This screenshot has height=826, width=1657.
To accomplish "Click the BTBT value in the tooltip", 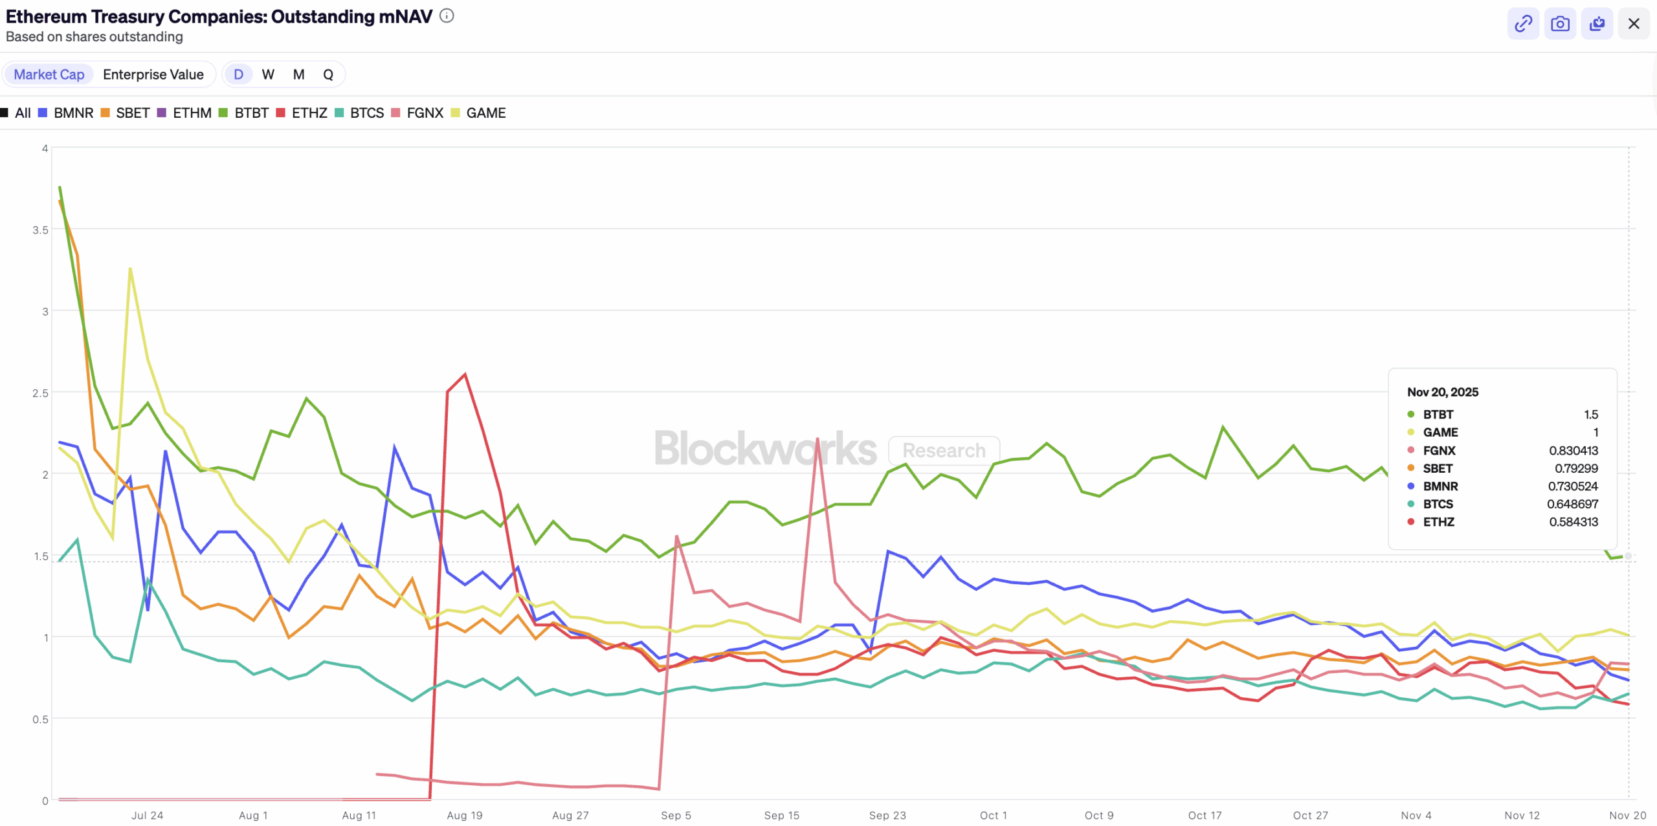I will [1592, 414].
